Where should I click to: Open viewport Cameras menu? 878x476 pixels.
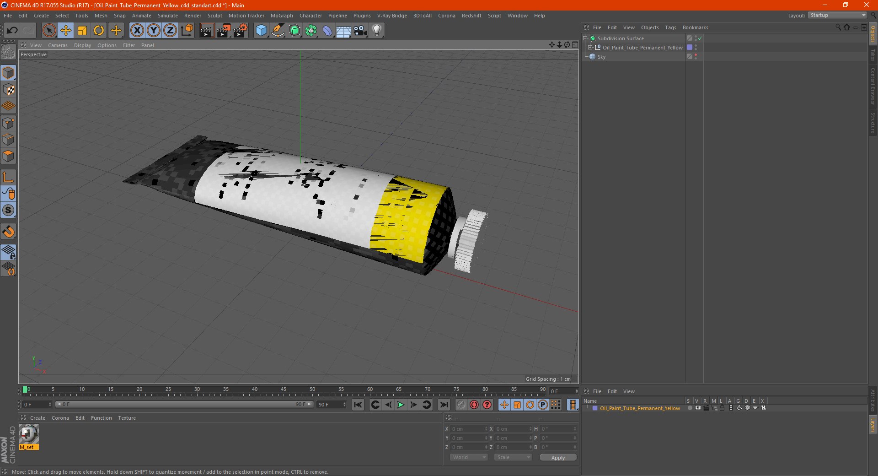pyautogui.click(x=58, y=45)
